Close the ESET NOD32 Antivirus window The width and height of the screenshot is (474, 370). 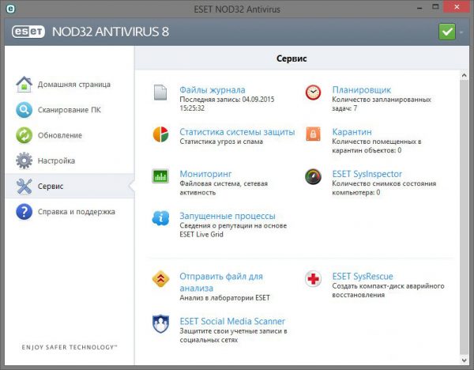point(457,7)
